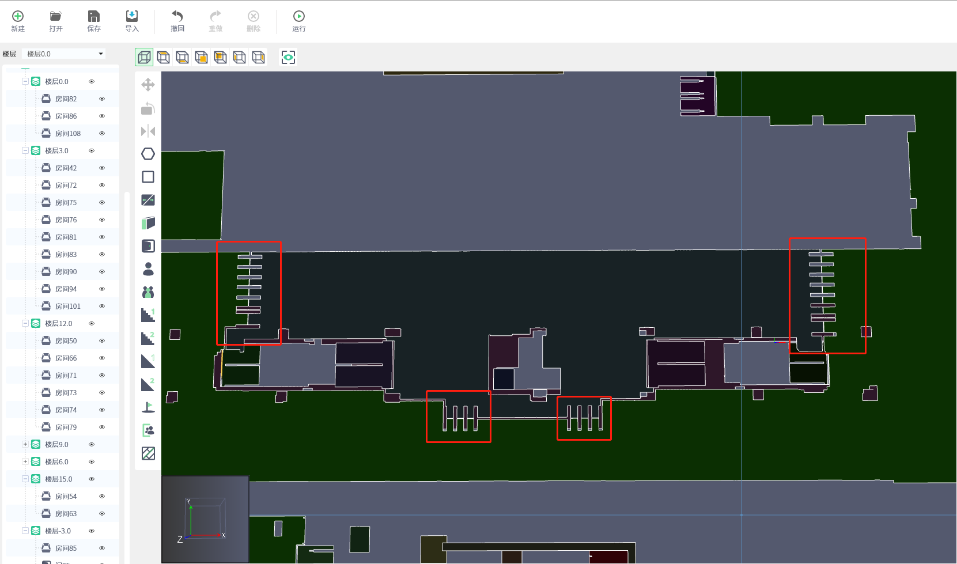Expand the 楼层9.0 tree node
Image resolution: width=957 pixels, height=564 pixels.
click(x=25, y=445)
